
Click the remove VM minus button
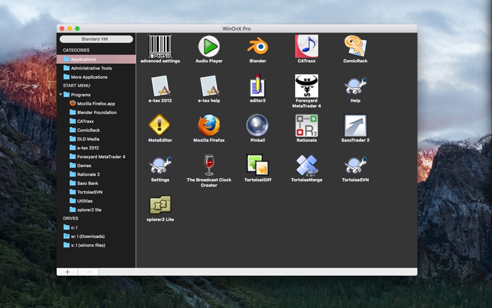coord(89,271)
